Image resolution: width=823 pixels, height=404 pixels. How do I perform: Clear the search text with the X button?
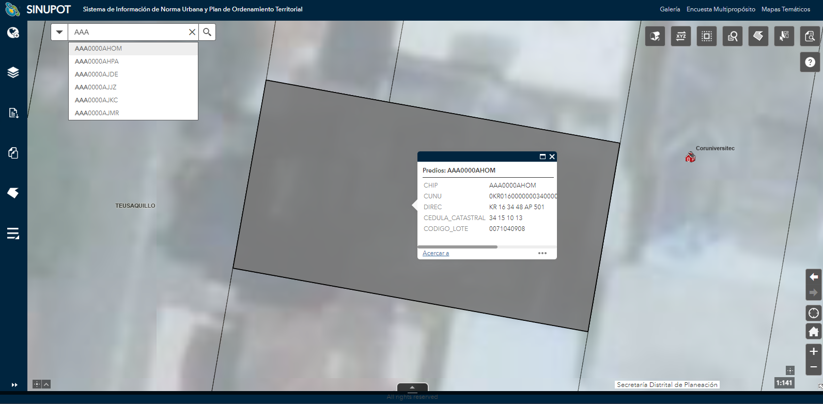click(x=192, y=32)
